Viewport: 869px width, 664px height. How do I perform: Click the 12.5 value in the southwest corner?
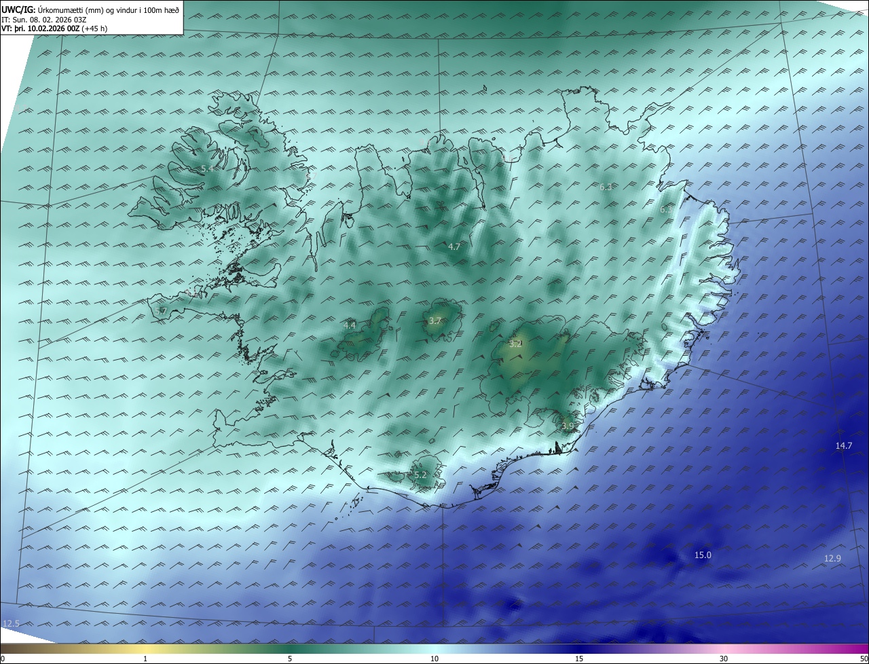click(x=12, y=623)
